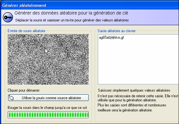
Task: Click heading 'Générer des données aléatoire'
Action: [46, 13]
